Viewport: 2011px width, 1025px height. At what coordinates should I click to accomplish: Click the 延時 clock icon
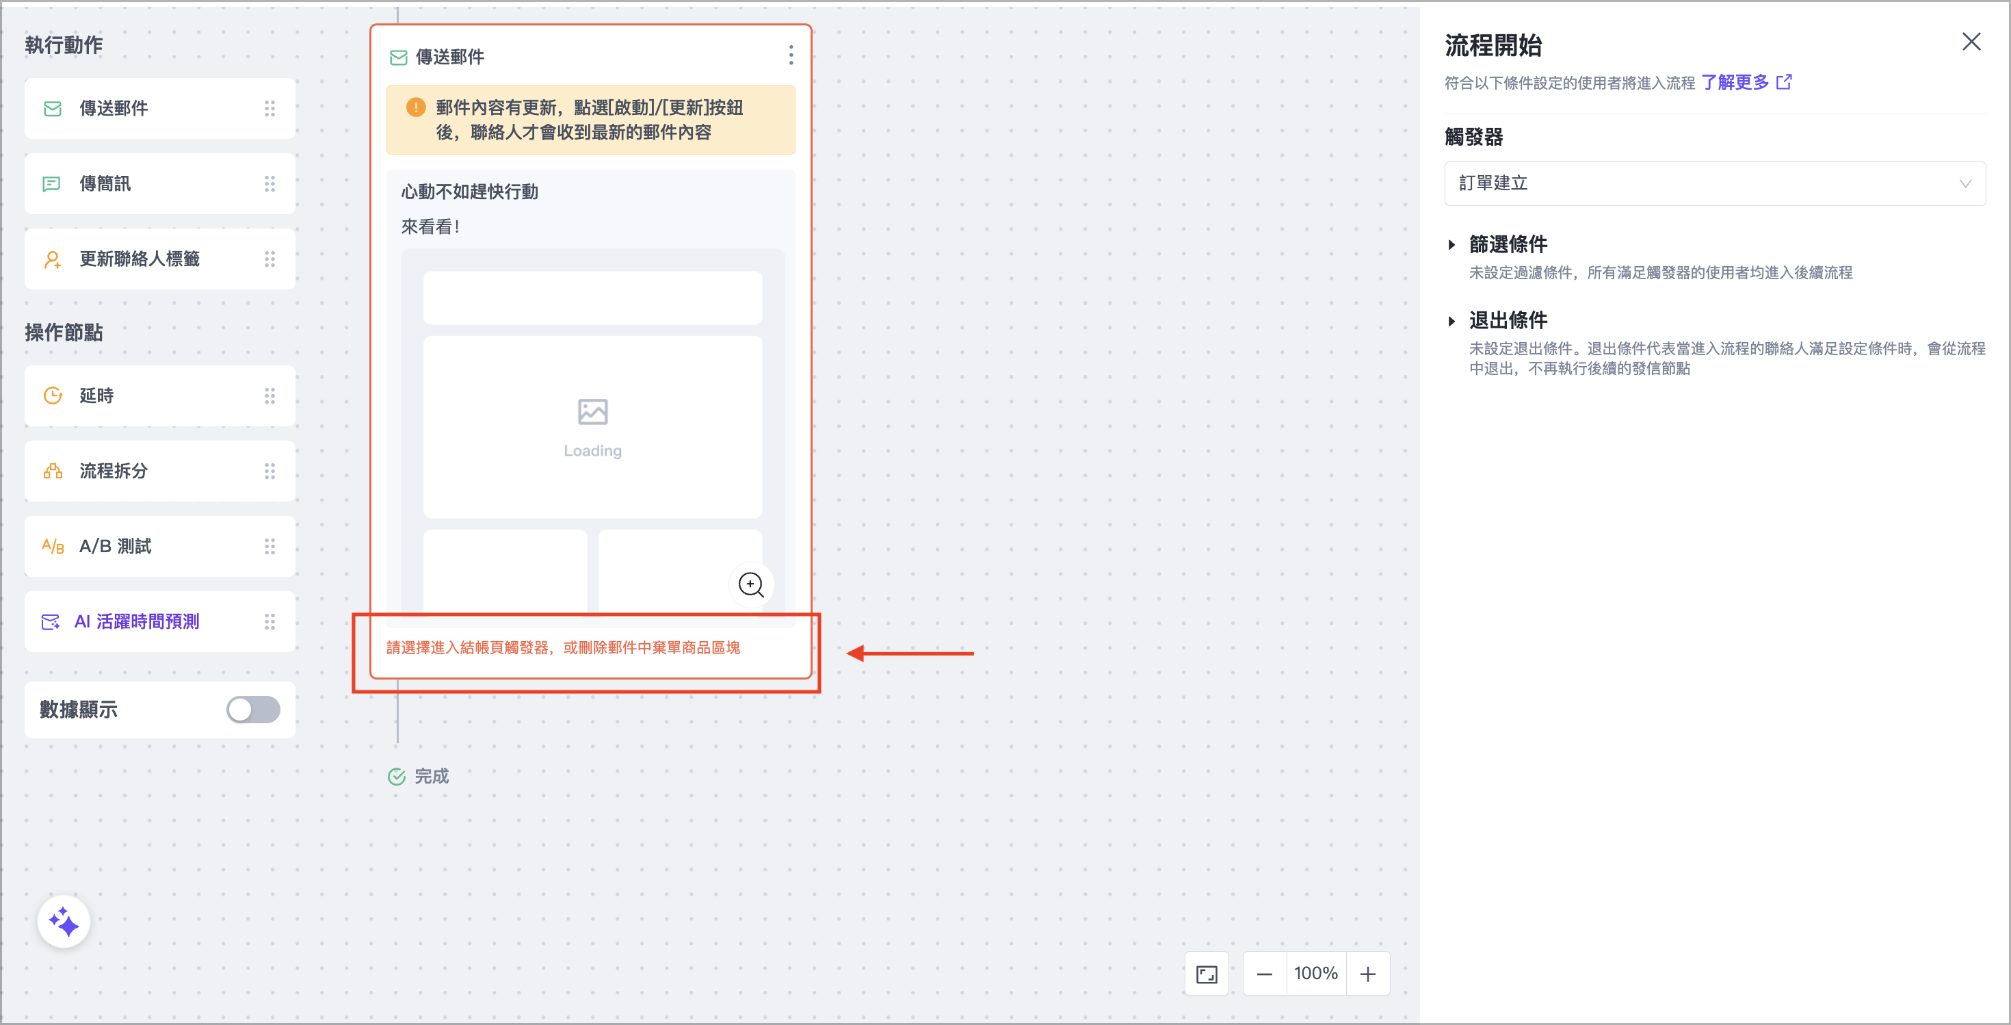tap(52, 395)
